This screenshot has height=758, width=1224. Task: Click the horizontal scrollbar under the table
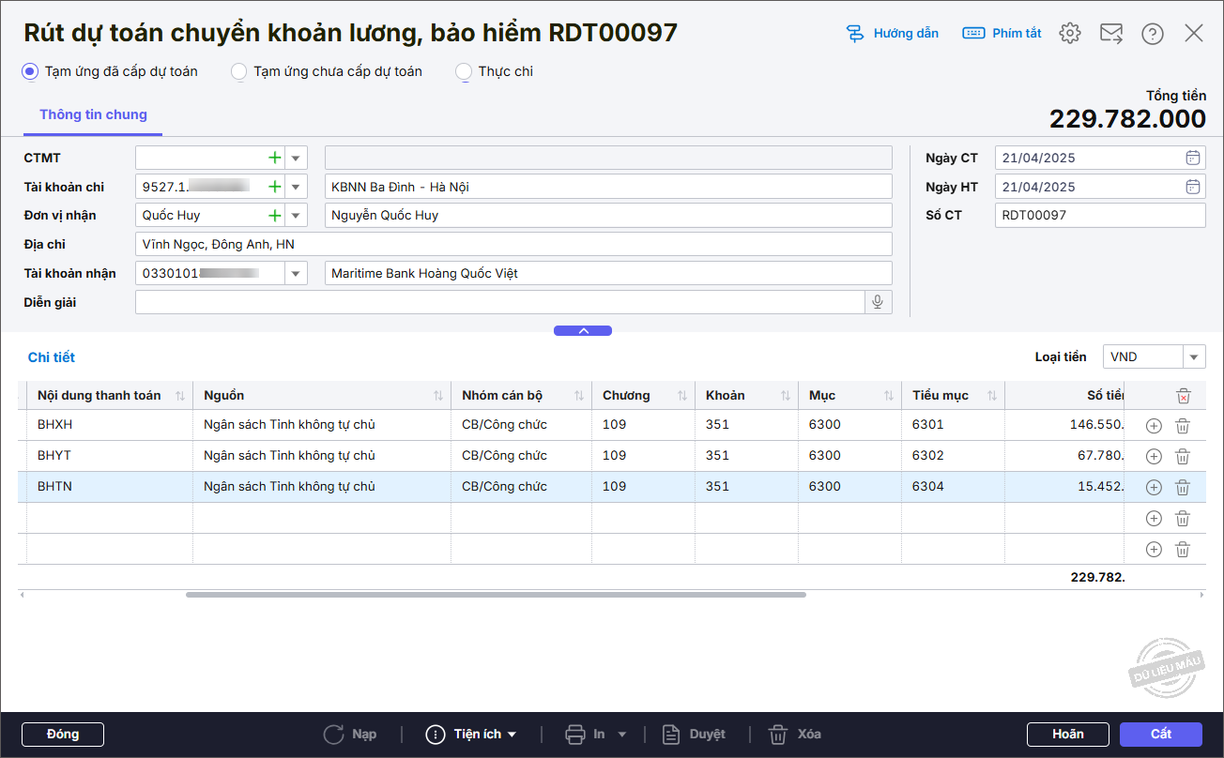(496, 595)
